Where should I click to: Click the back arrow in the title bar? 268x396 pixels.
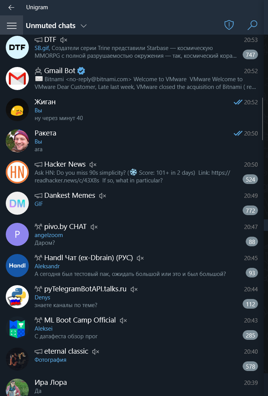point(11,7)
